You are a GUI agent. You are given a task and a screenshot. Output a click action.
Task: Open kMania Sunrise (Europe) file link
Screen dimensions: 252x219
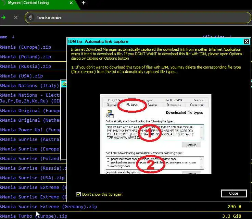tap(30, 149)
